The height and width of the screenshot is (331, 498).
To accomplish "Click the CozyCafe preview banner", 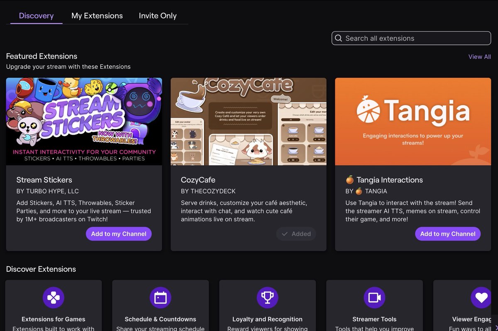I will [248, 121].
